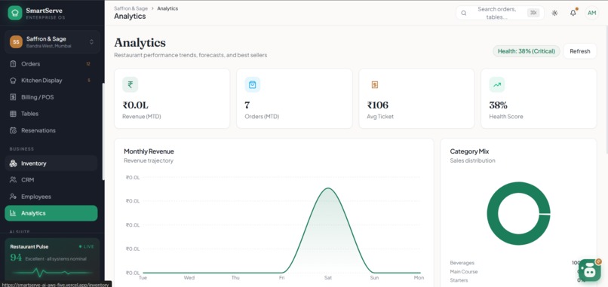Click the Saturday peak on revenue chart
608x287 pixels.
tap(328, 188)
